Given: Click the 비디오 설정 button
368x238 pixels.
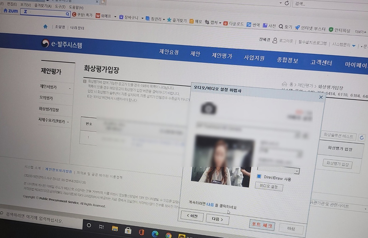Looking at the screenshot, I should coord(269,186).
